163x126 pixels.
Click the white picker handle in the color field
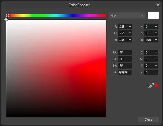(x=6, y=20)
